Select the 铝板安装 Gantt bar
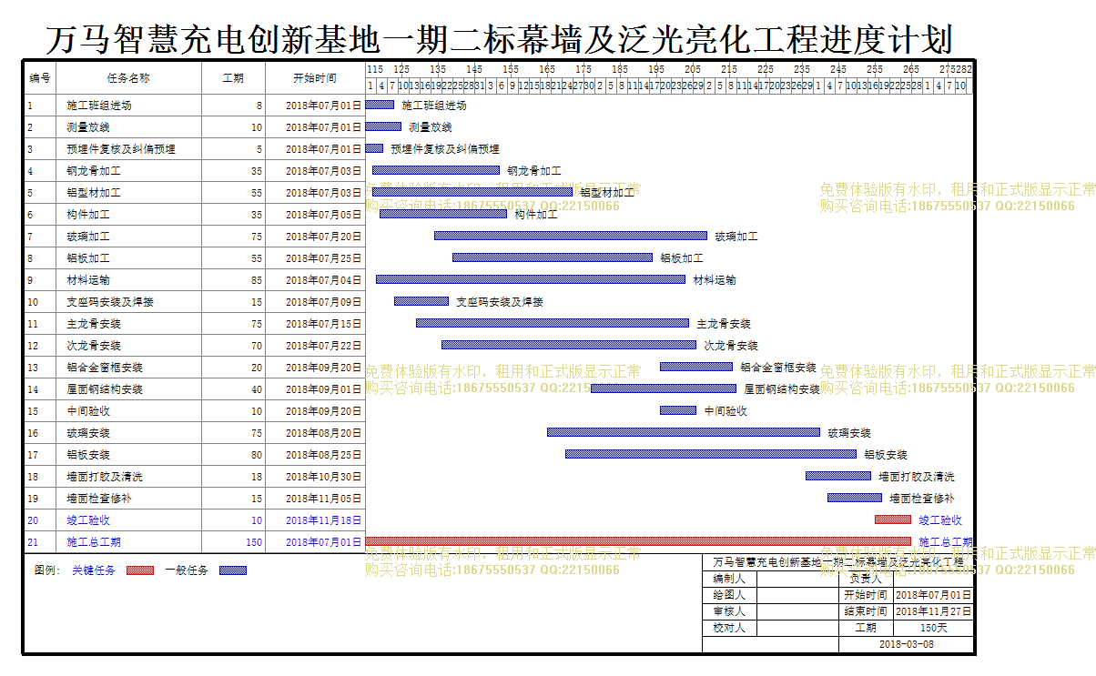1096x676 pixels. point(711,454)
